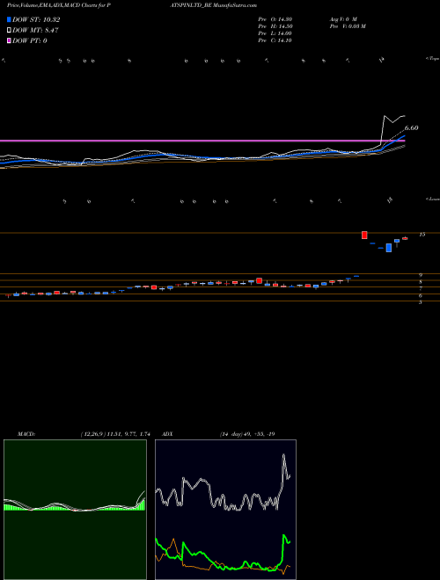
Task: Click the 'MACD:' panel title
Action: tap(26, 434)
